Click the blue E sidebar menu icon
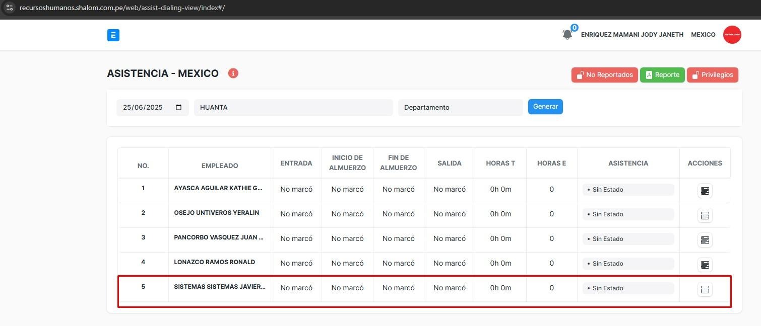Viewport: 761px width, 326px height. click(113, 35)
